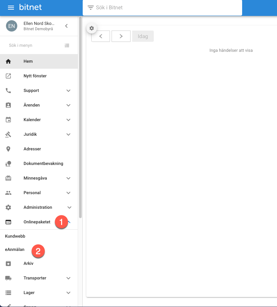
Task: Go to previous period in calendar
Action: point(101,36)
